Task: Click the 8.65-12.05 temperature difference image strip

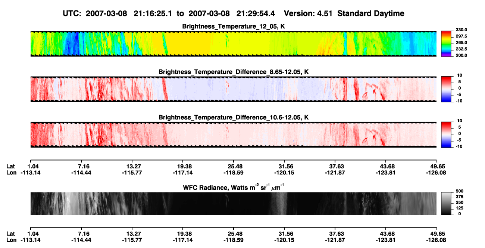Action: pos(233,89)
